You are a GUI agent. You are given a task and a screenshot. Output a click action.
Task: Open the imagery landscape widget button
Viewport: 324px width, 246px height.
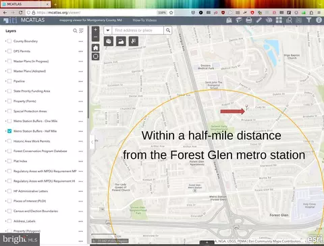[121, 41]
